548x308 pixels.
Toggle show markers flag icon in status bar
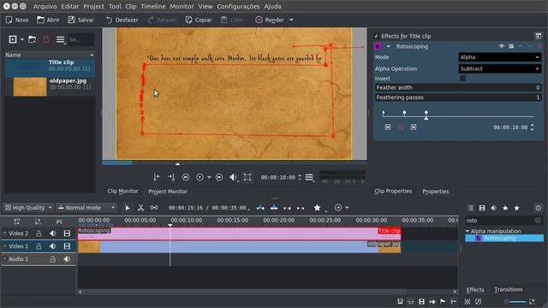pos(443,302)
